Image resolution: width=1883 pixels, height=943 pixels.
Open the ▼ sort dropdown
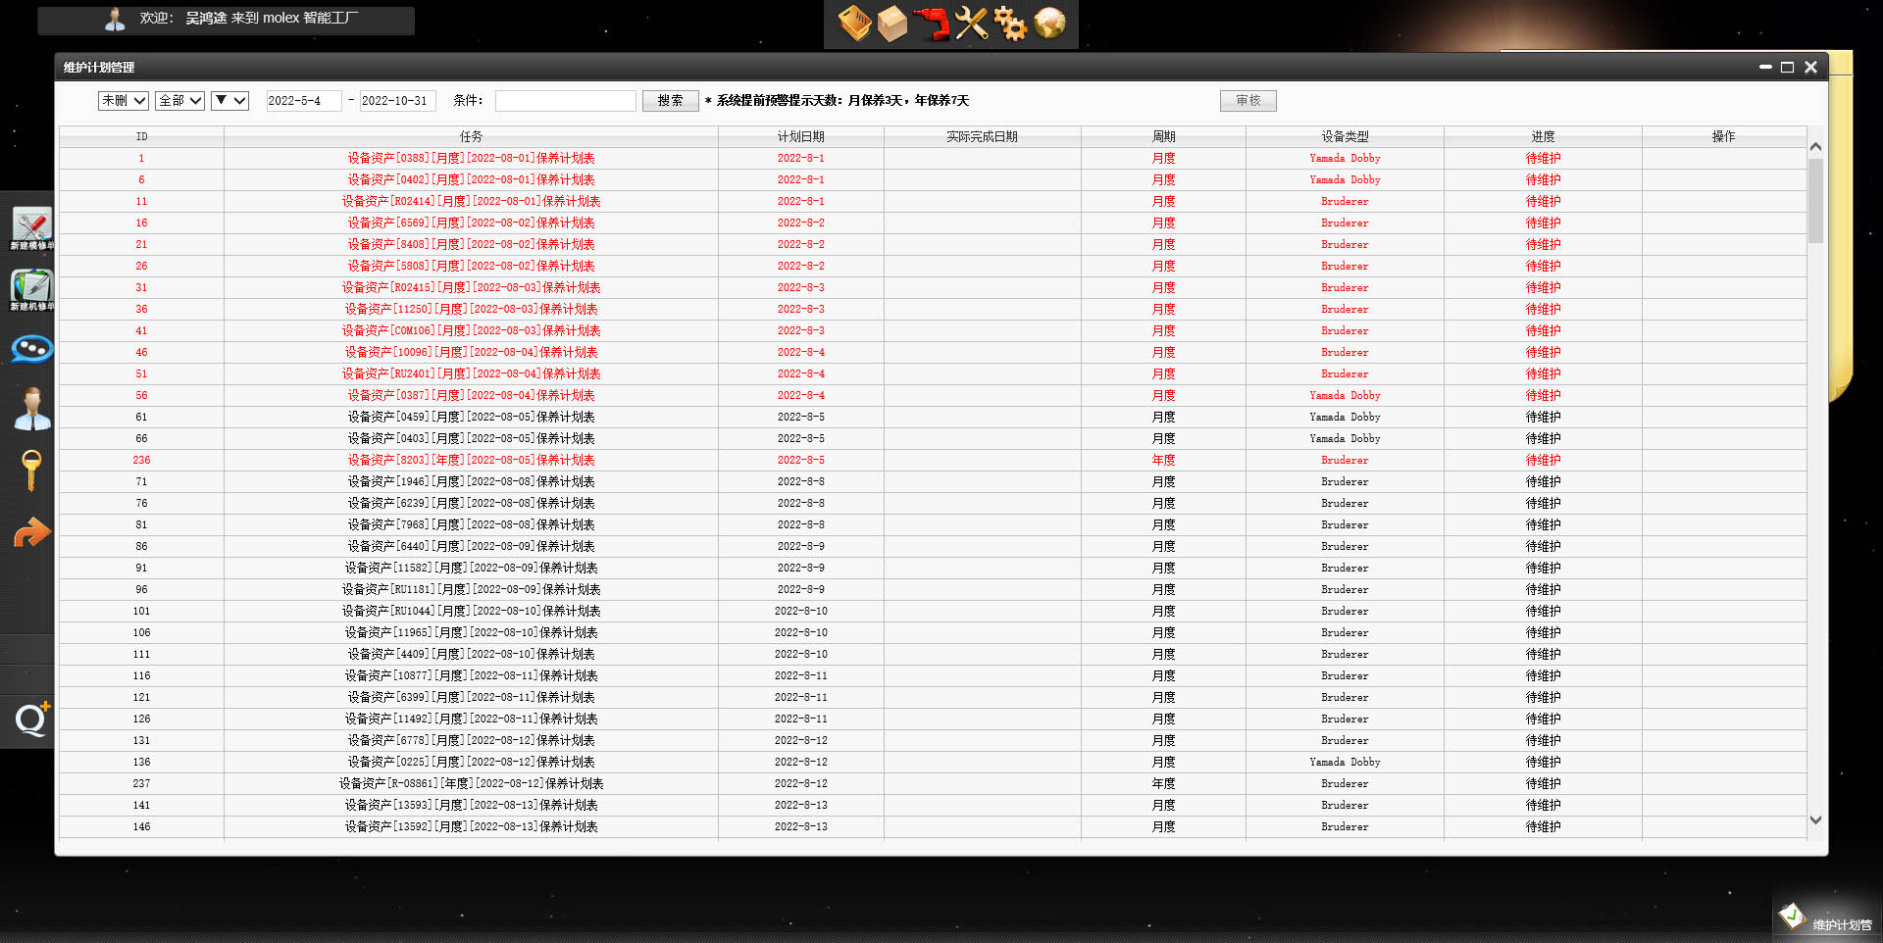[229, 100]
